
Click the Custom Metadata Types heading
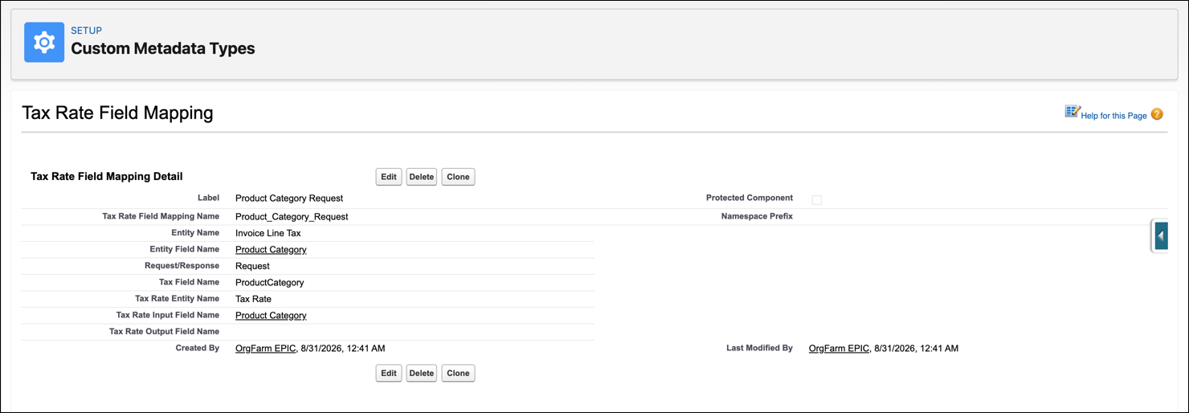[x=163, y=48]
